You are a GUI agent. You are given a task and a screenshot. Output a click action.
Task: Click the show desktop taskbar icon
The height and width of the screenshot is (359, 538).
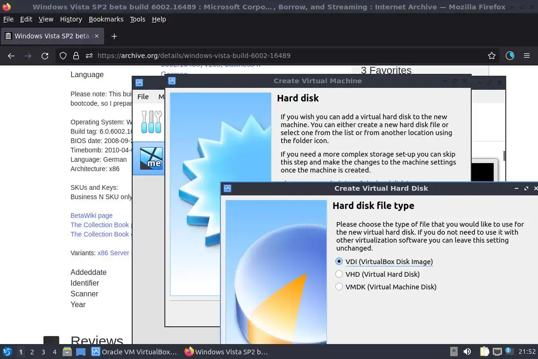coord(81,352)
